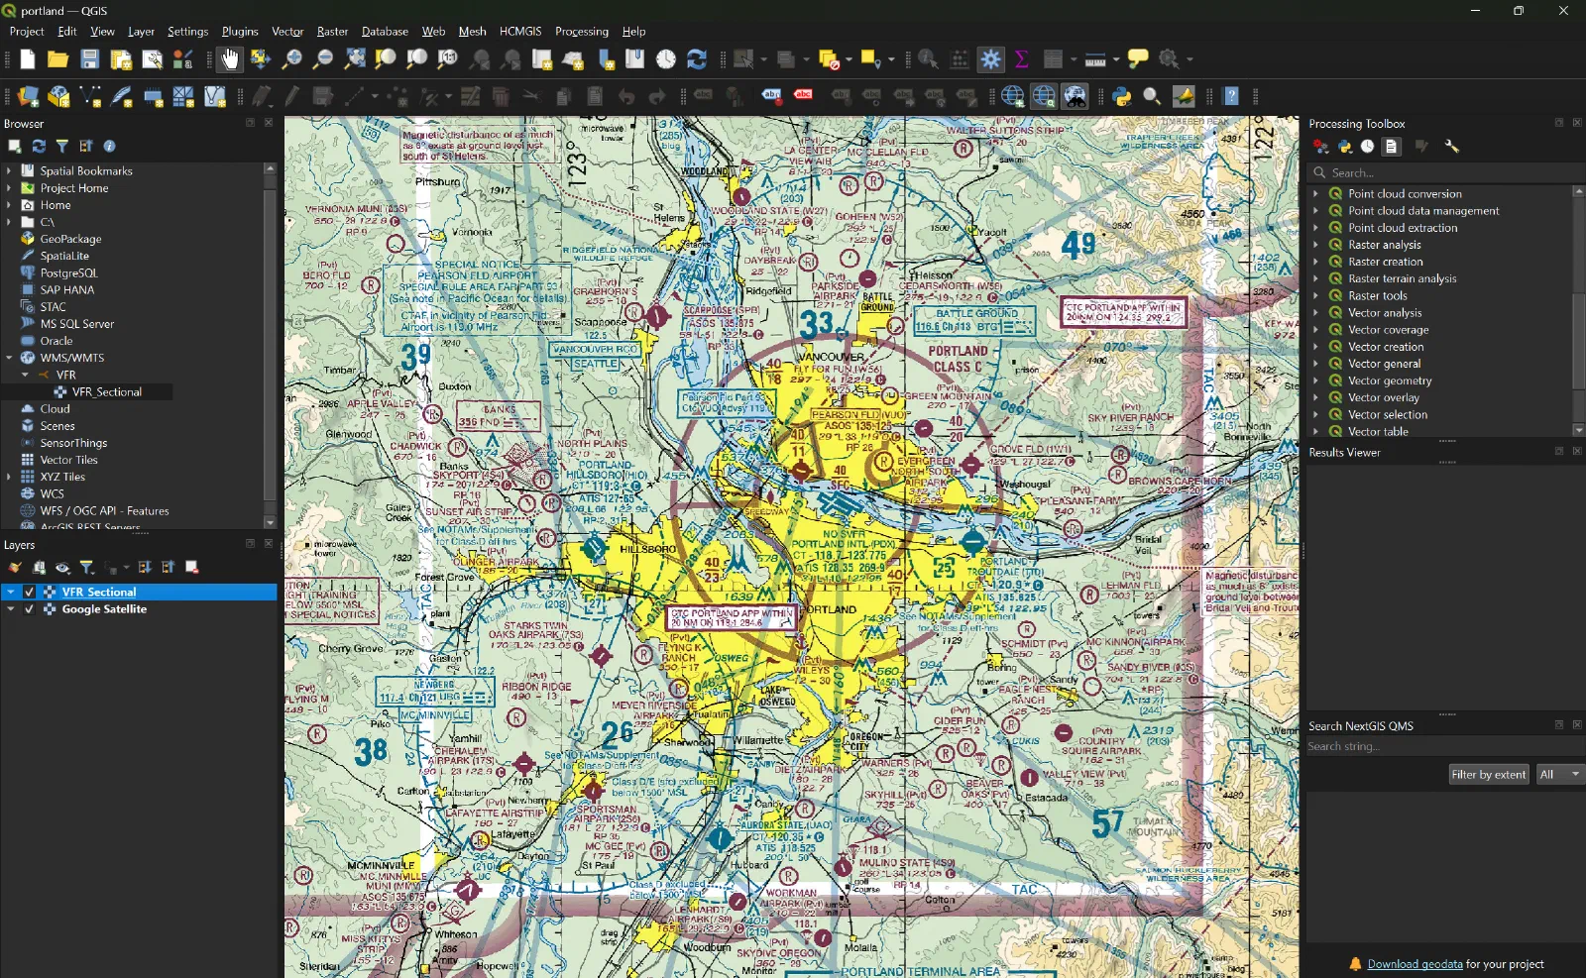This screenshot has height=978, width=1586.
Task: Expand XYZ Tiles browser node
Action: click(9, 477)
